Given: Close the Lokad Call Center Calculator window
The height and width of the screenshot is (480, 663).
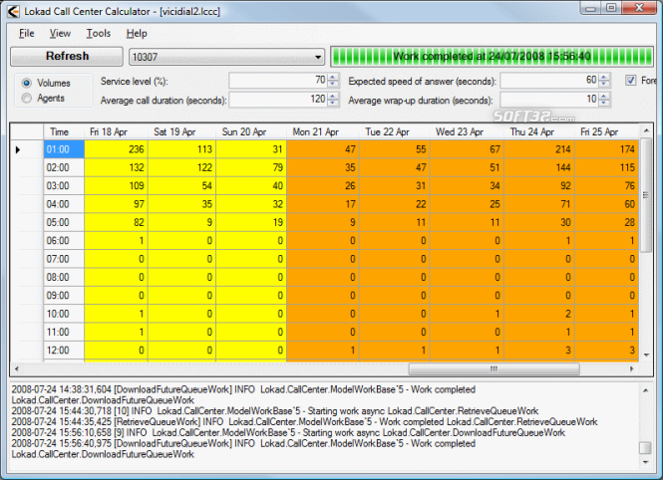Looking at the screenshot, I should point(639,8).
